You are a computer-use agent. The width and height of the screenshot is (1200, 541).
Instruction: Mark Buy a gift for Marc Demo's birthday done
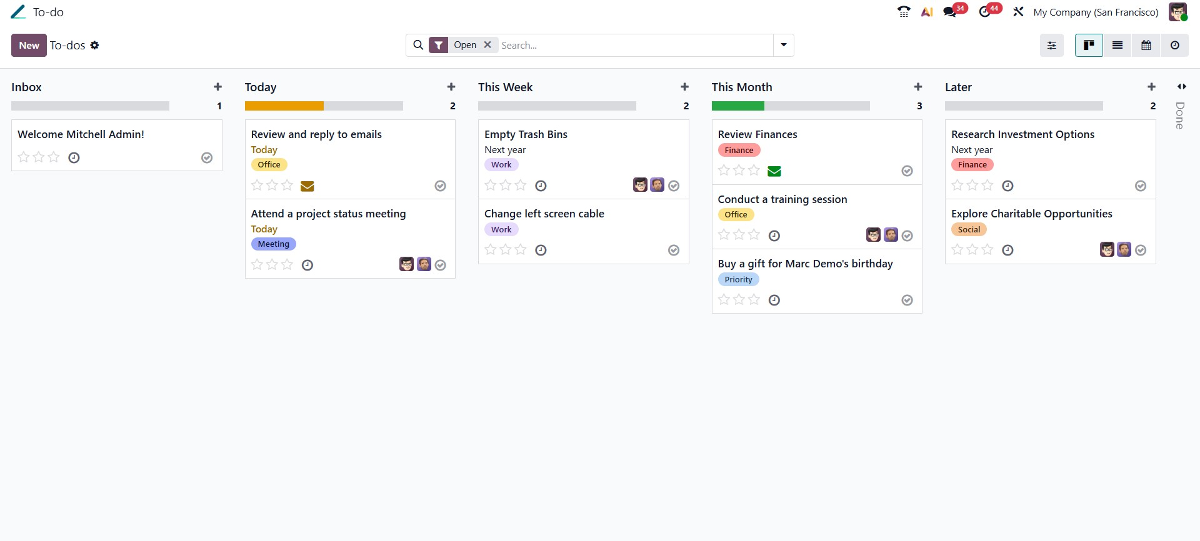point(907,300)
